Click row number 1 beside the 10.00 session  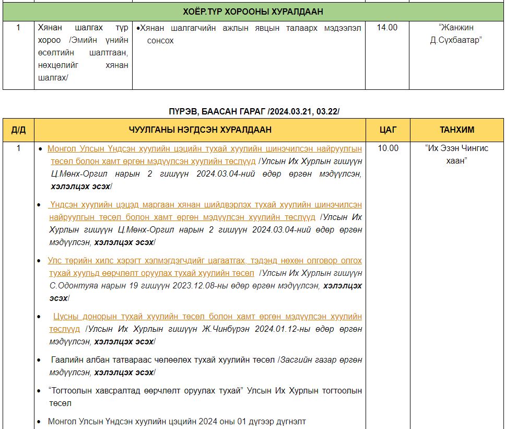coord(18,148)
